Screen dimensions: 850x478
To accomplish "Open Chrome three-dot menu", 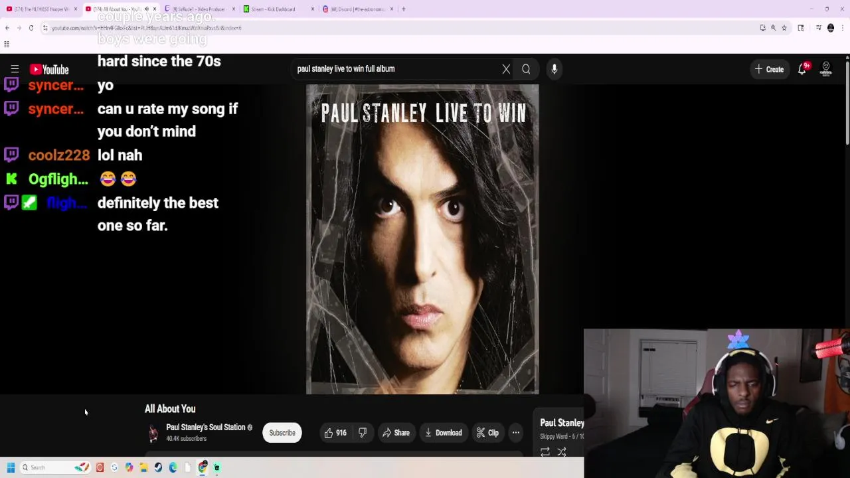I will 843,28.
